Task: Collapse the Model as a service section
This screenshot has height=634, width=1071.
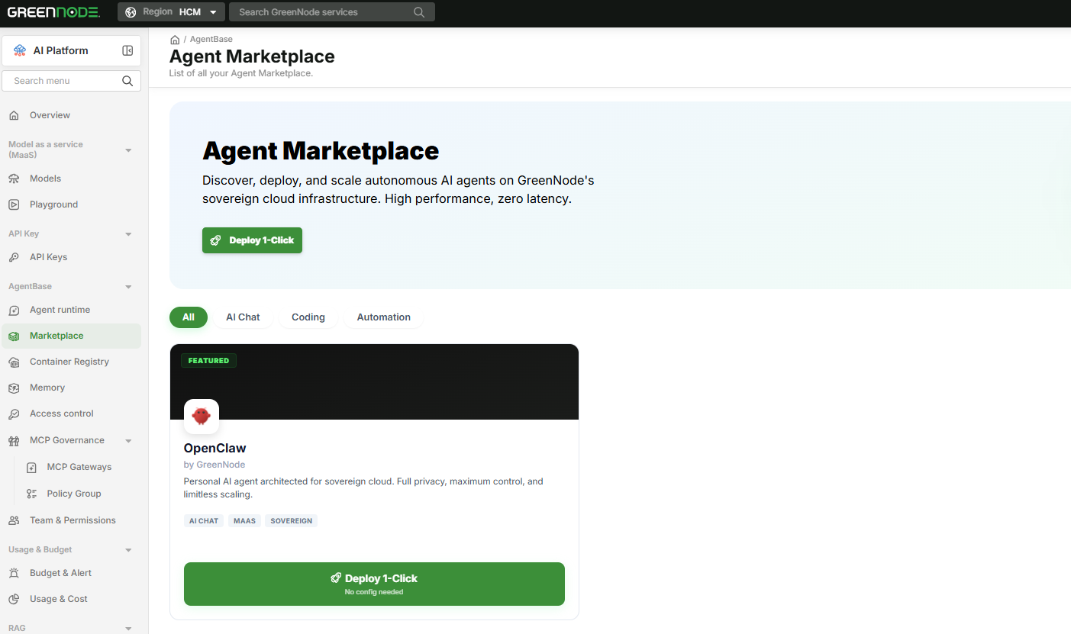Action: click(x=128, y=150)
